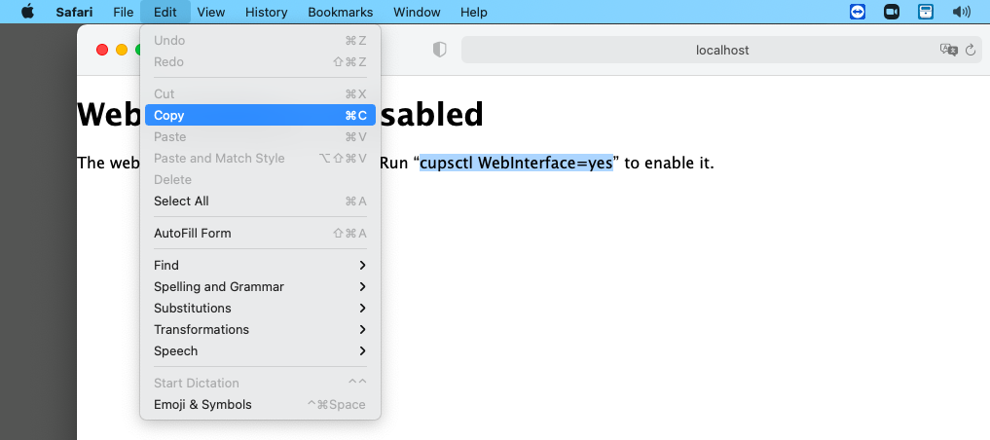This screenshot has height=440, width=990.
Task: Click the Zoom camera menu bar icon
Action: (x=891, y=12)
